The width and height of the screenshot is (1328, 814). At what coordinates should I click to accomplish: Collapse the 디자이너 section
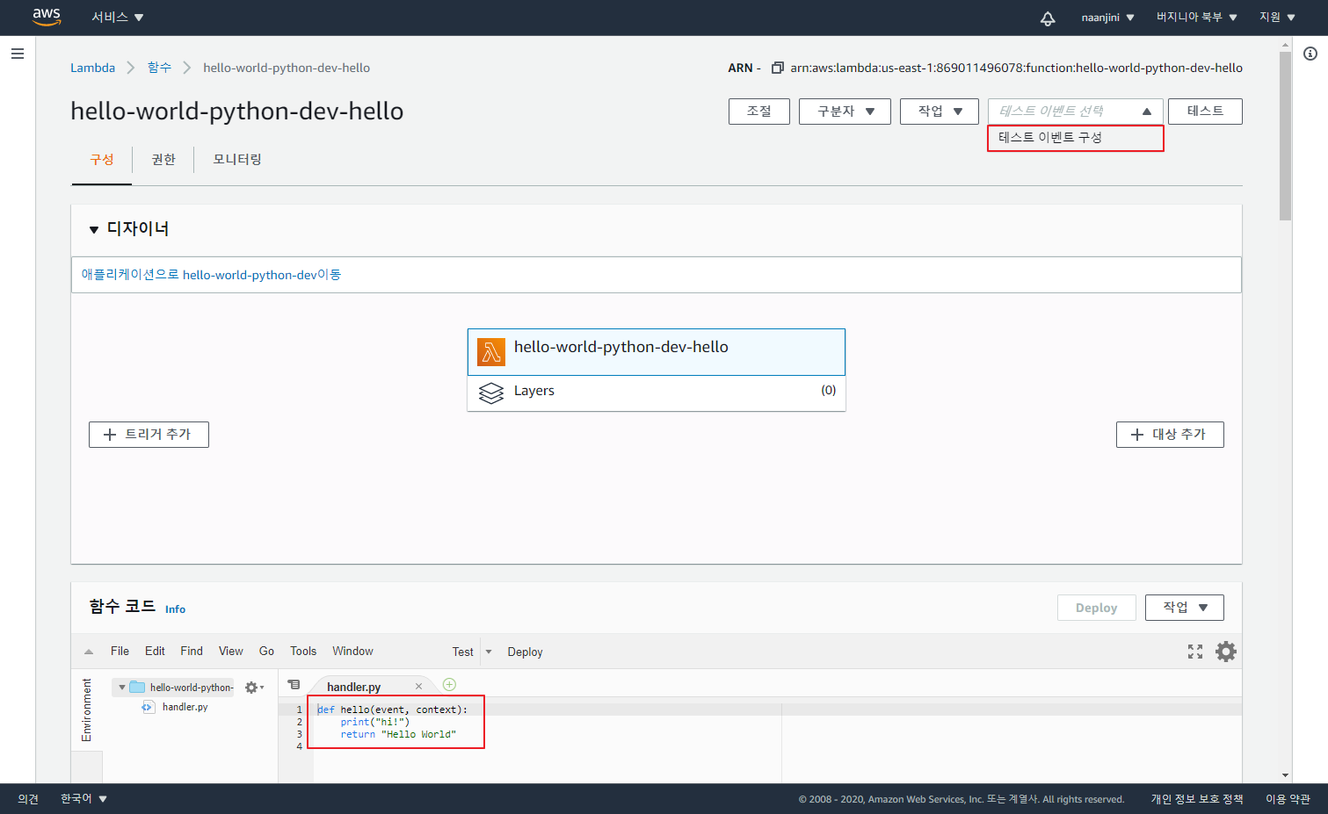coord(94,229)
